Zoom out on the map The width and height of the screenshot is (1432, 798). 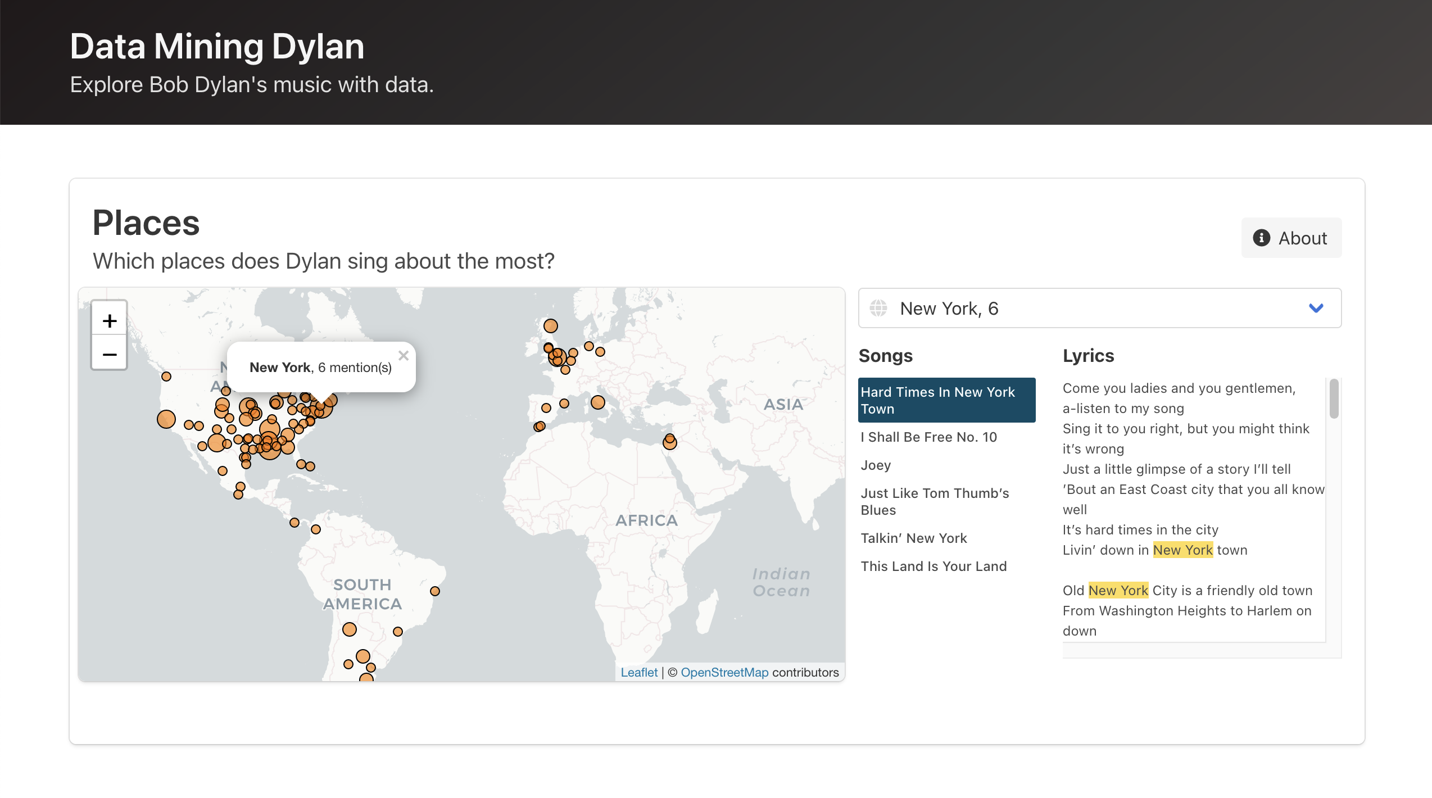[109, 354]
